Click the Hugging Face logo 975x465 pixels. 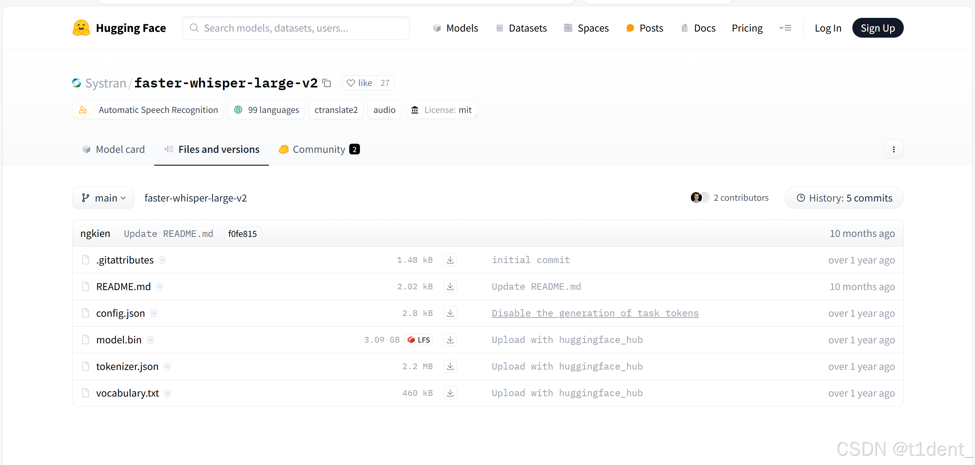[81, 28]
